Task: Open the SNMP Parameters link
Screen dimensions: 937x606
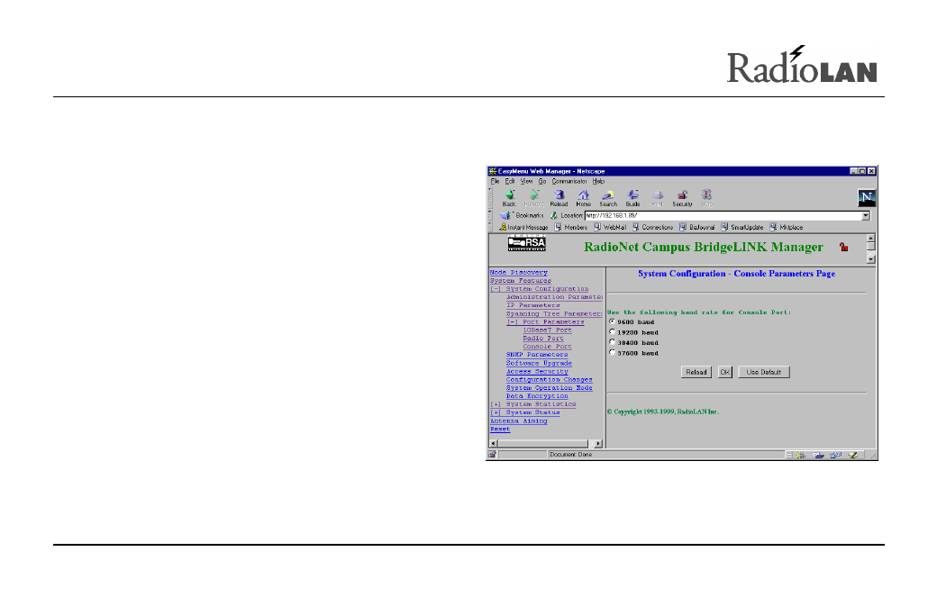Action: [x=537, y=355]
